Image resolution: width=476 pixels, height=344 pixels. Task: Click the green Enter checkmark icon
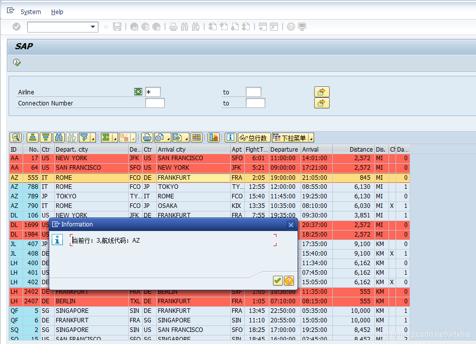pos(17,27)
